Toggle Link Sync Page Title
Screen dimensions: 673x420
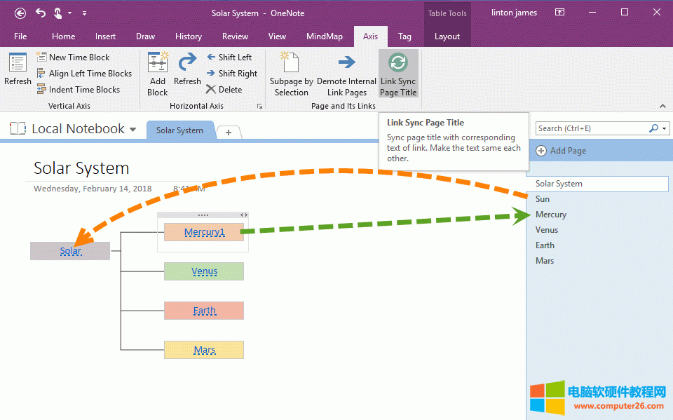tap(398, 70)
